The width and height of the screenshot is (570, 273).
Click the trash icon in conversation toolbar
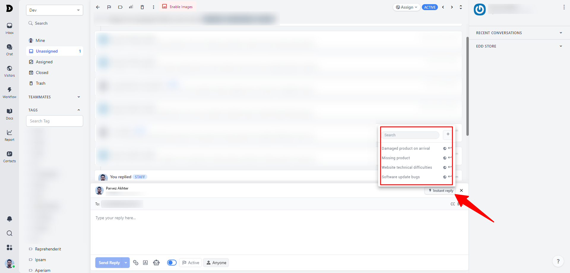tap(142, 7)
